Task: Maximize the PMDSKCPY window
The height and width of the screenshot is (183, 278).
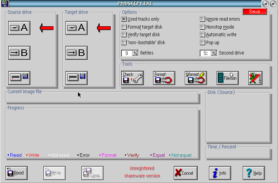Action: pos(273,4)
